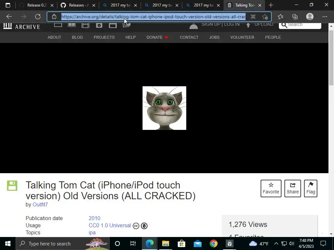Add this page to favorites via the star icon
Screen dimensions: 334x250
(x=265, y=17)
